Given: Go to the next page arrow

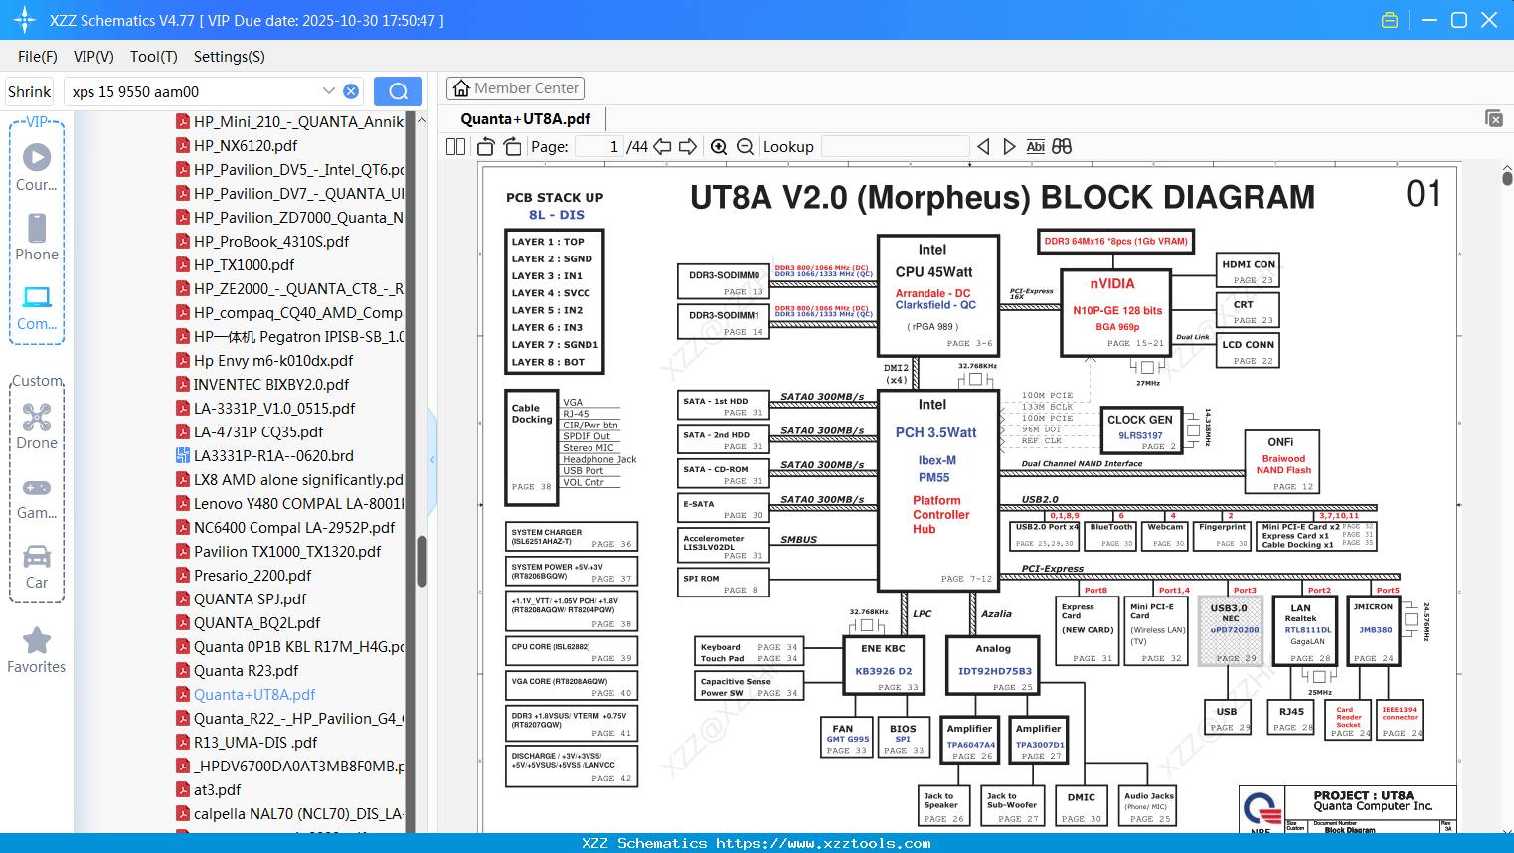Looking at the screenshot, I should click(688, 147).
